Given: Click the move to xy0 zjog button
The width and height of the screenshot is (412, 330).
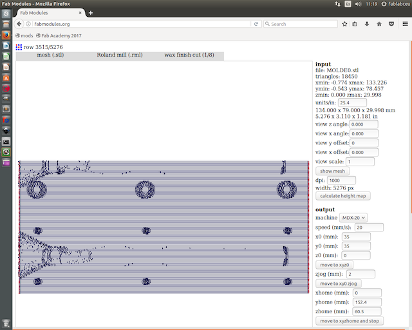Looking at the screenshot, I should (339, 284).
